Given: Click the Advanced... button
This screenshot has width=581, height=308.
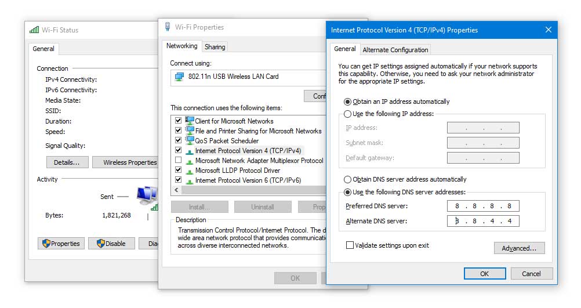Looking at the screenshot, I should 519,248.
